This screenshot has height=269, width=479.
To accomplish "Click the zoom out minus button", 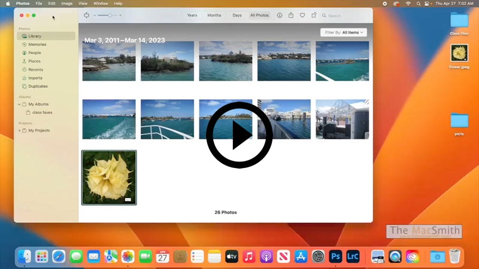I will click(x=95, y=16).
